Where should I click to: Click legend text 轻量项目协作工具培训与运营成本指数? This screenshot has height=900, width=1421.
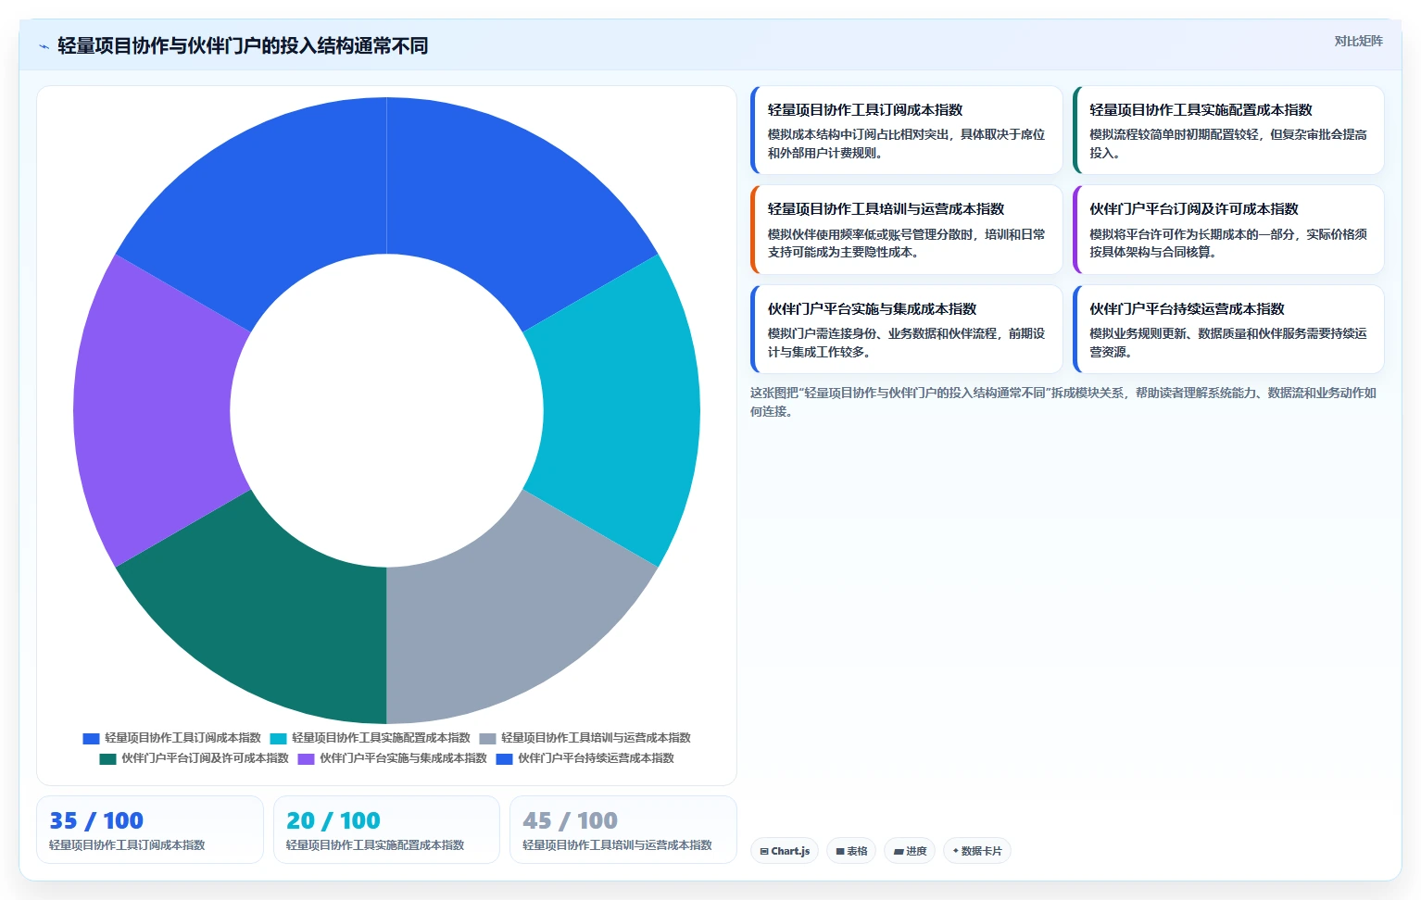[596, 738]
